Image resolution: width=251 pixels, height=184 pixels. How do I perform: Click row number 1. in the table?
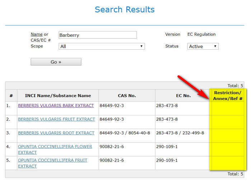click(8, 105)
